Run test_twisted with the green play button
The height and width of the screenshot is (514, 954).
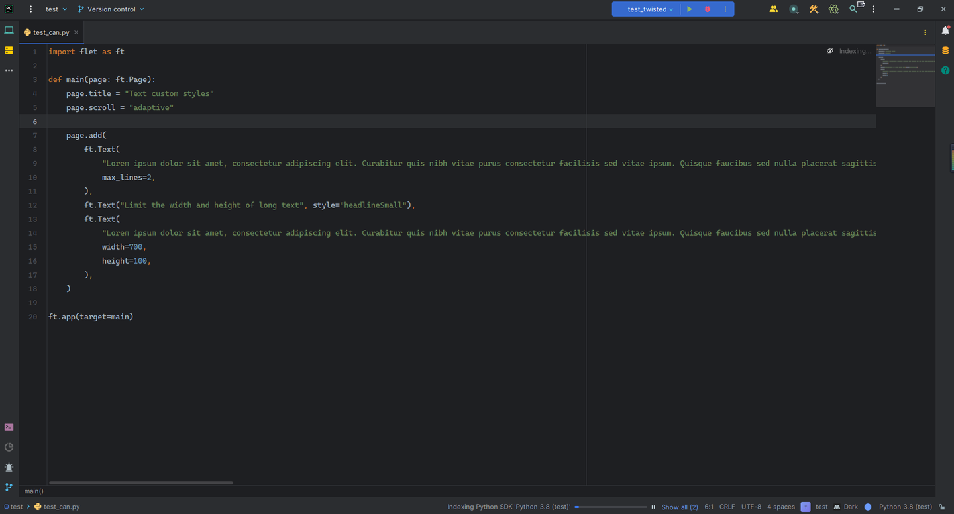pos(690,9)
